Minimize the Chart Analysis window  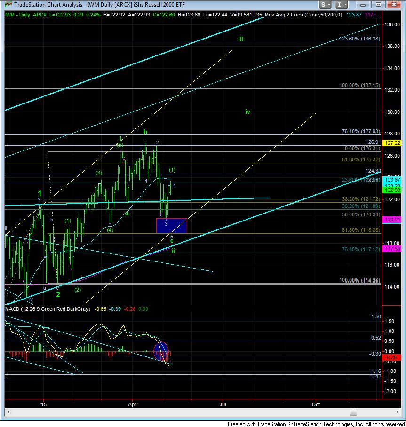point(363,5)
